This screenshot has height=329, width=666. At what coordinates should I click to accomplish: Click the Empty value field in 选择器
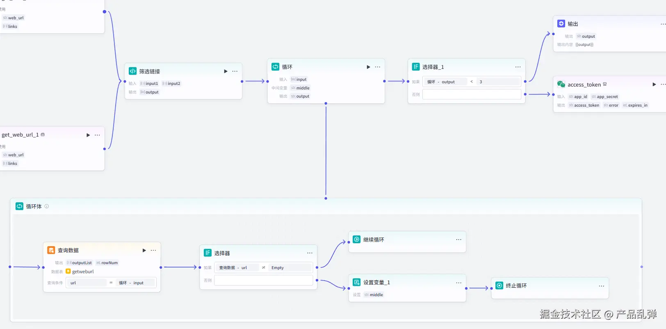(290, 267)
